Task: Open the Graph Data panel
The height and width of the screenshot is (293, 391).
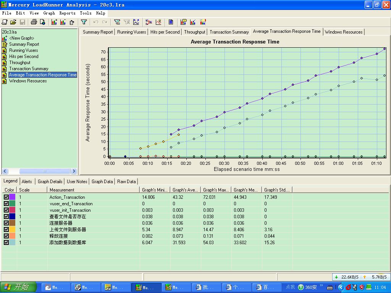Action: coord(102,181)
